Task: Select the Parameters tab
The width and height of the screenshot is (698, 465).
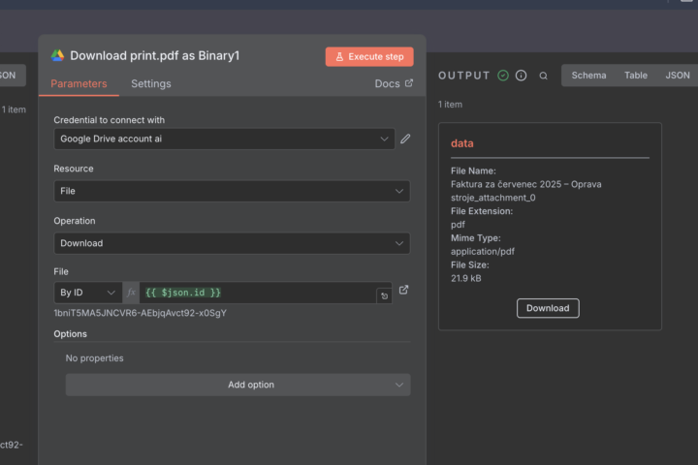Action: pyautogui.click(x=79, y=84)
